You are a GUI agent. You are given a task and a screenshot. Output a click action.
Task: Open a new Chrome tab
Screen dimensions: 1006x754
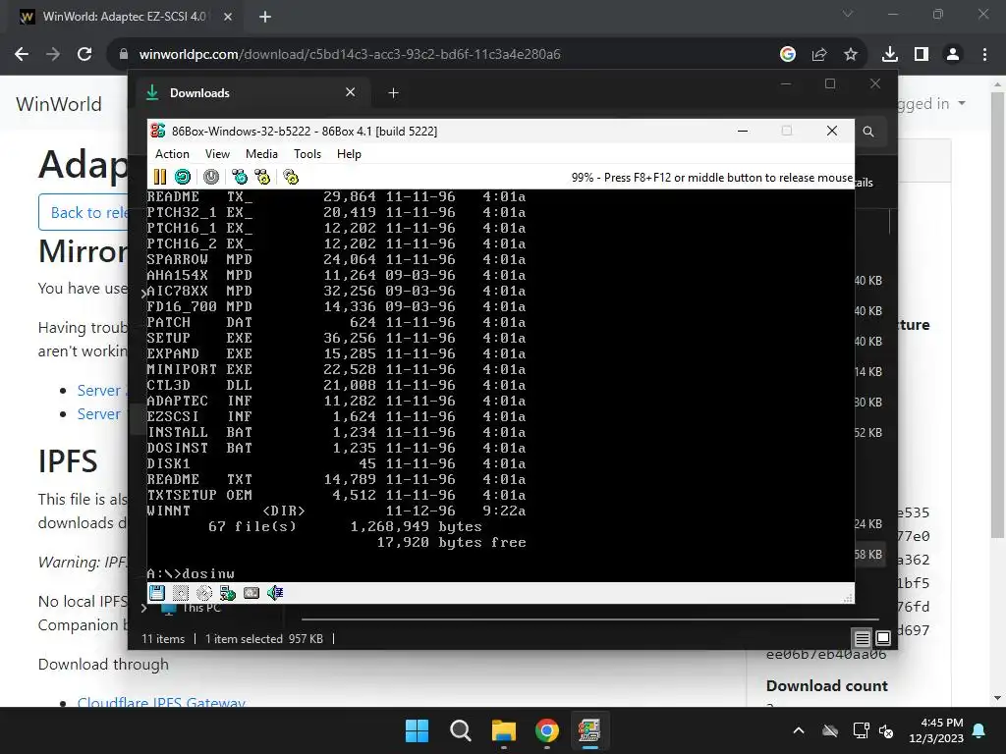click(x=265, y=17)
